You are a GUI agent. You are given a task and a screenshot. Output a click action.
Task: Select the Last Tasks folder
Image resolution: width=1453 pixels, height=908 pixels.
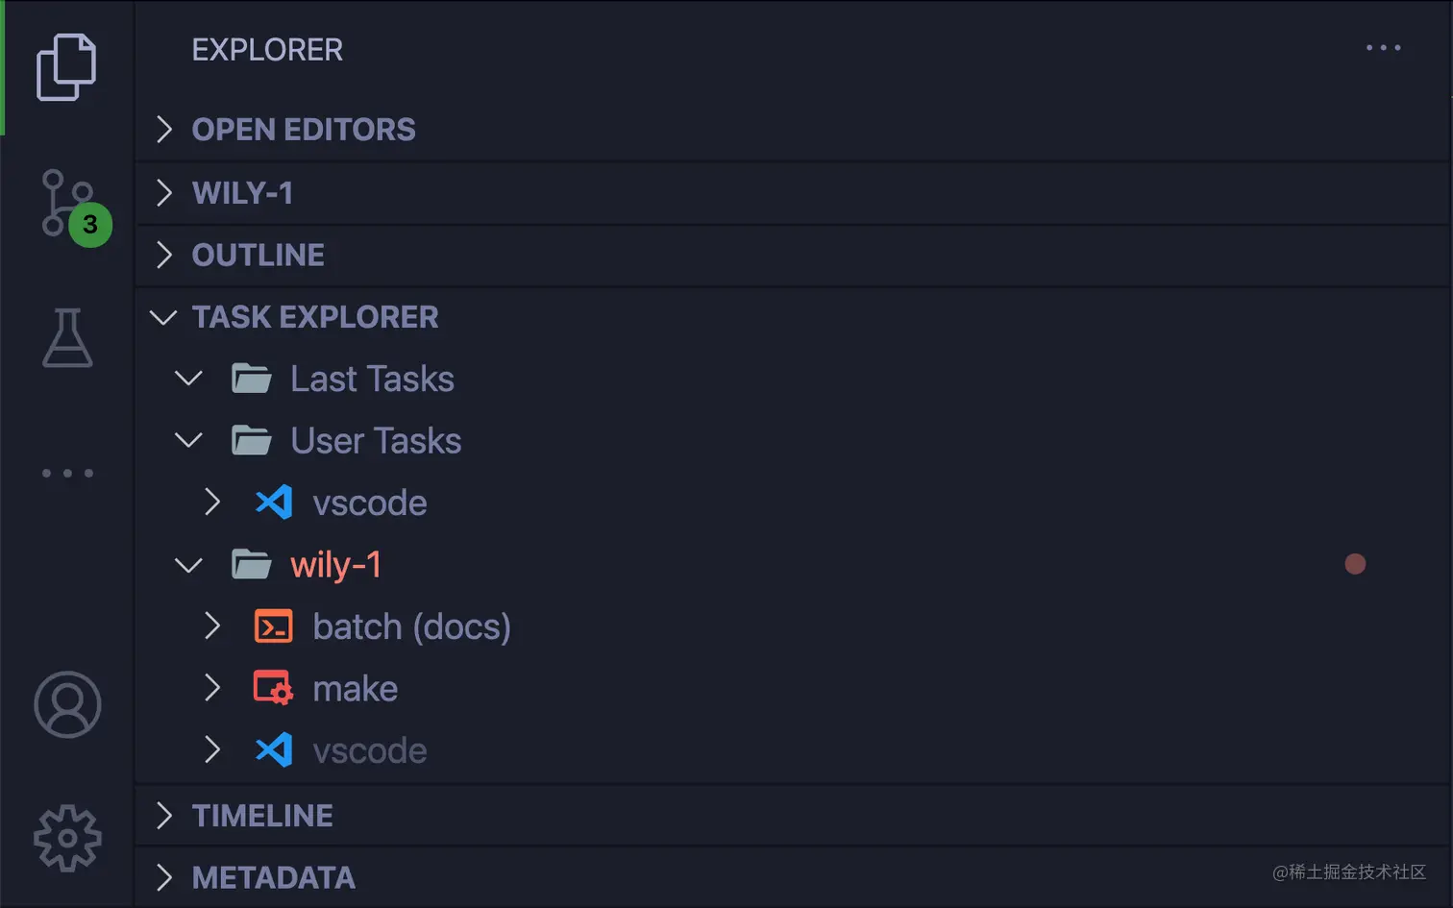click(372, 378)
